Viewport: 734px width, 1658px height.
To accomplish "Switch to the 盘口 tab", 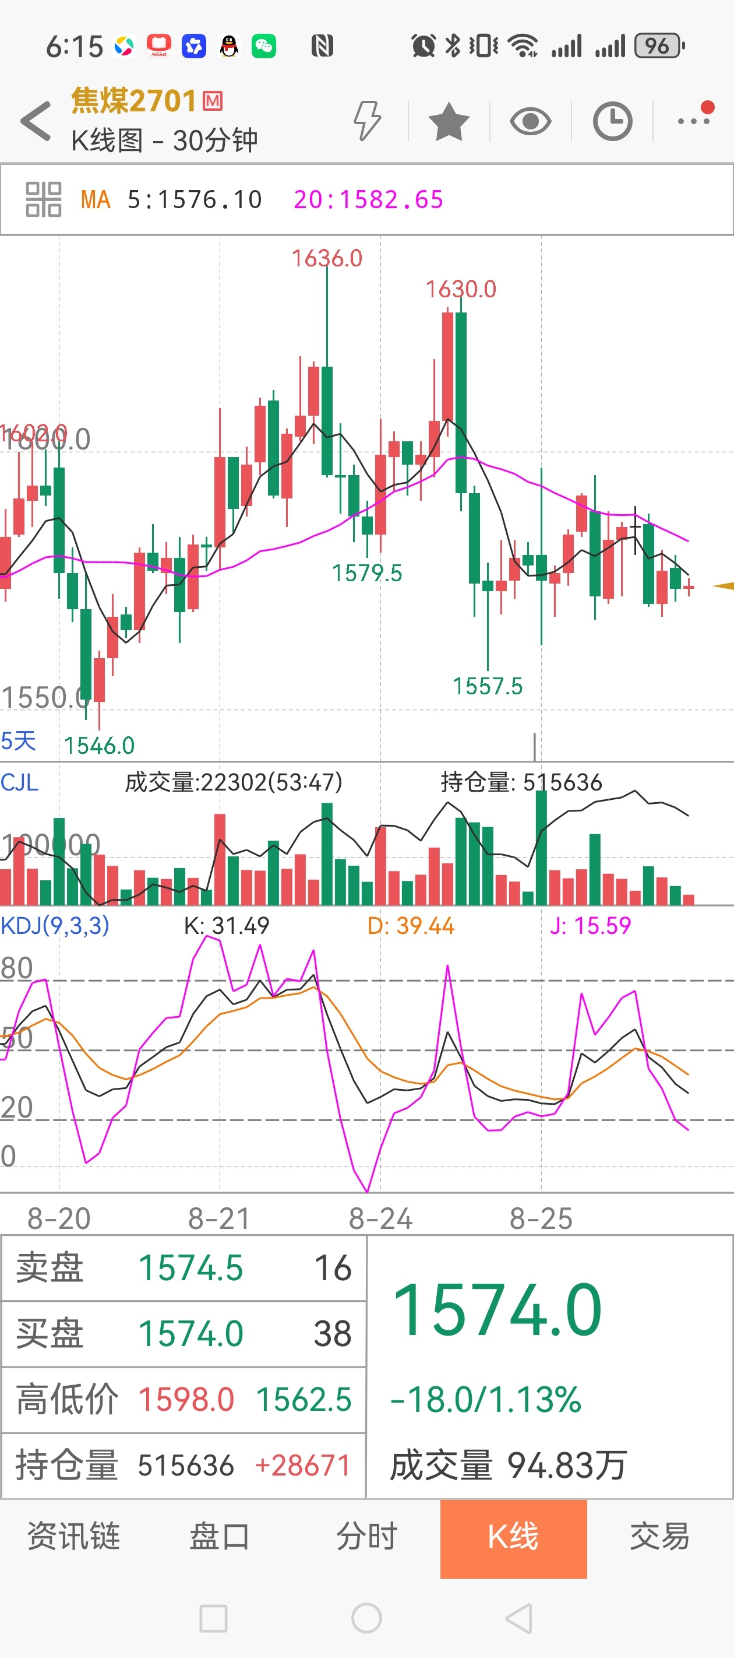I will 220,1536.
